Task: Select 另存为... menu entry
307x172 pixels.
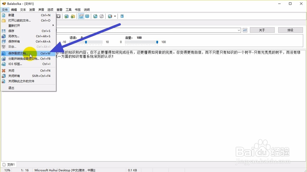Action: point(28,36)
